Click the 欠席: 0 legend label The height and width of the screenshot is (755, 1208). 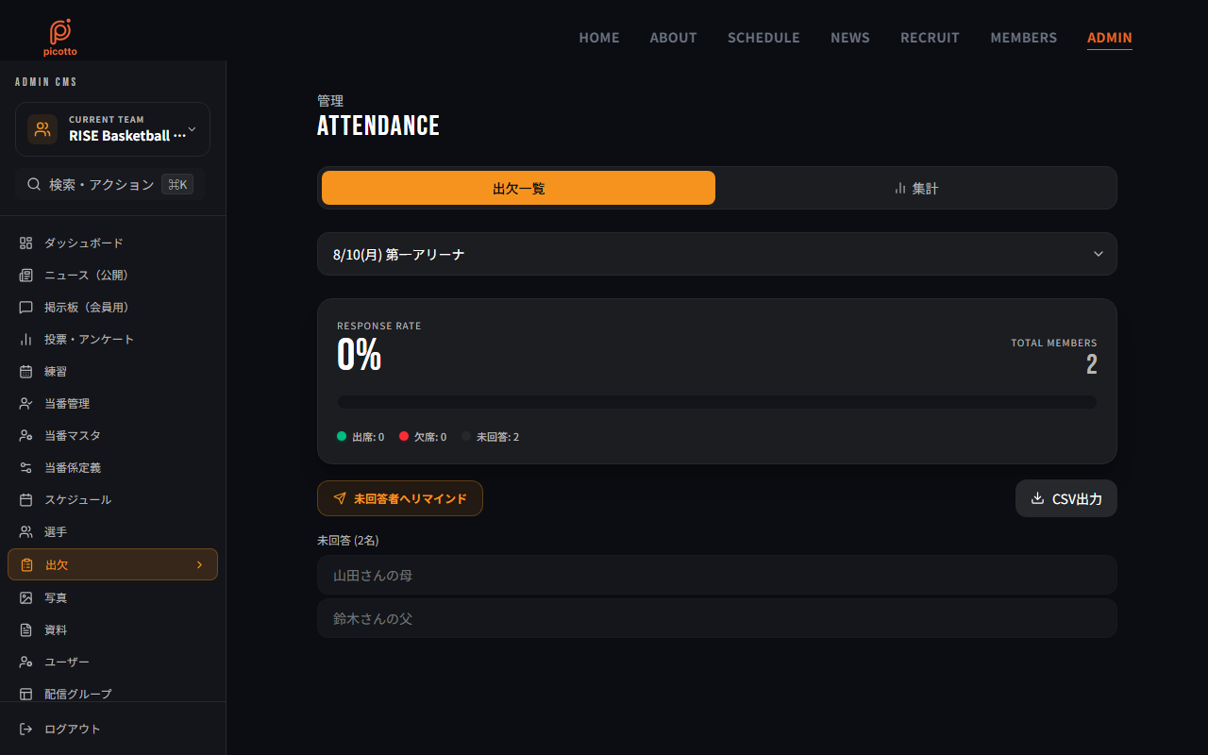point(430,437)
